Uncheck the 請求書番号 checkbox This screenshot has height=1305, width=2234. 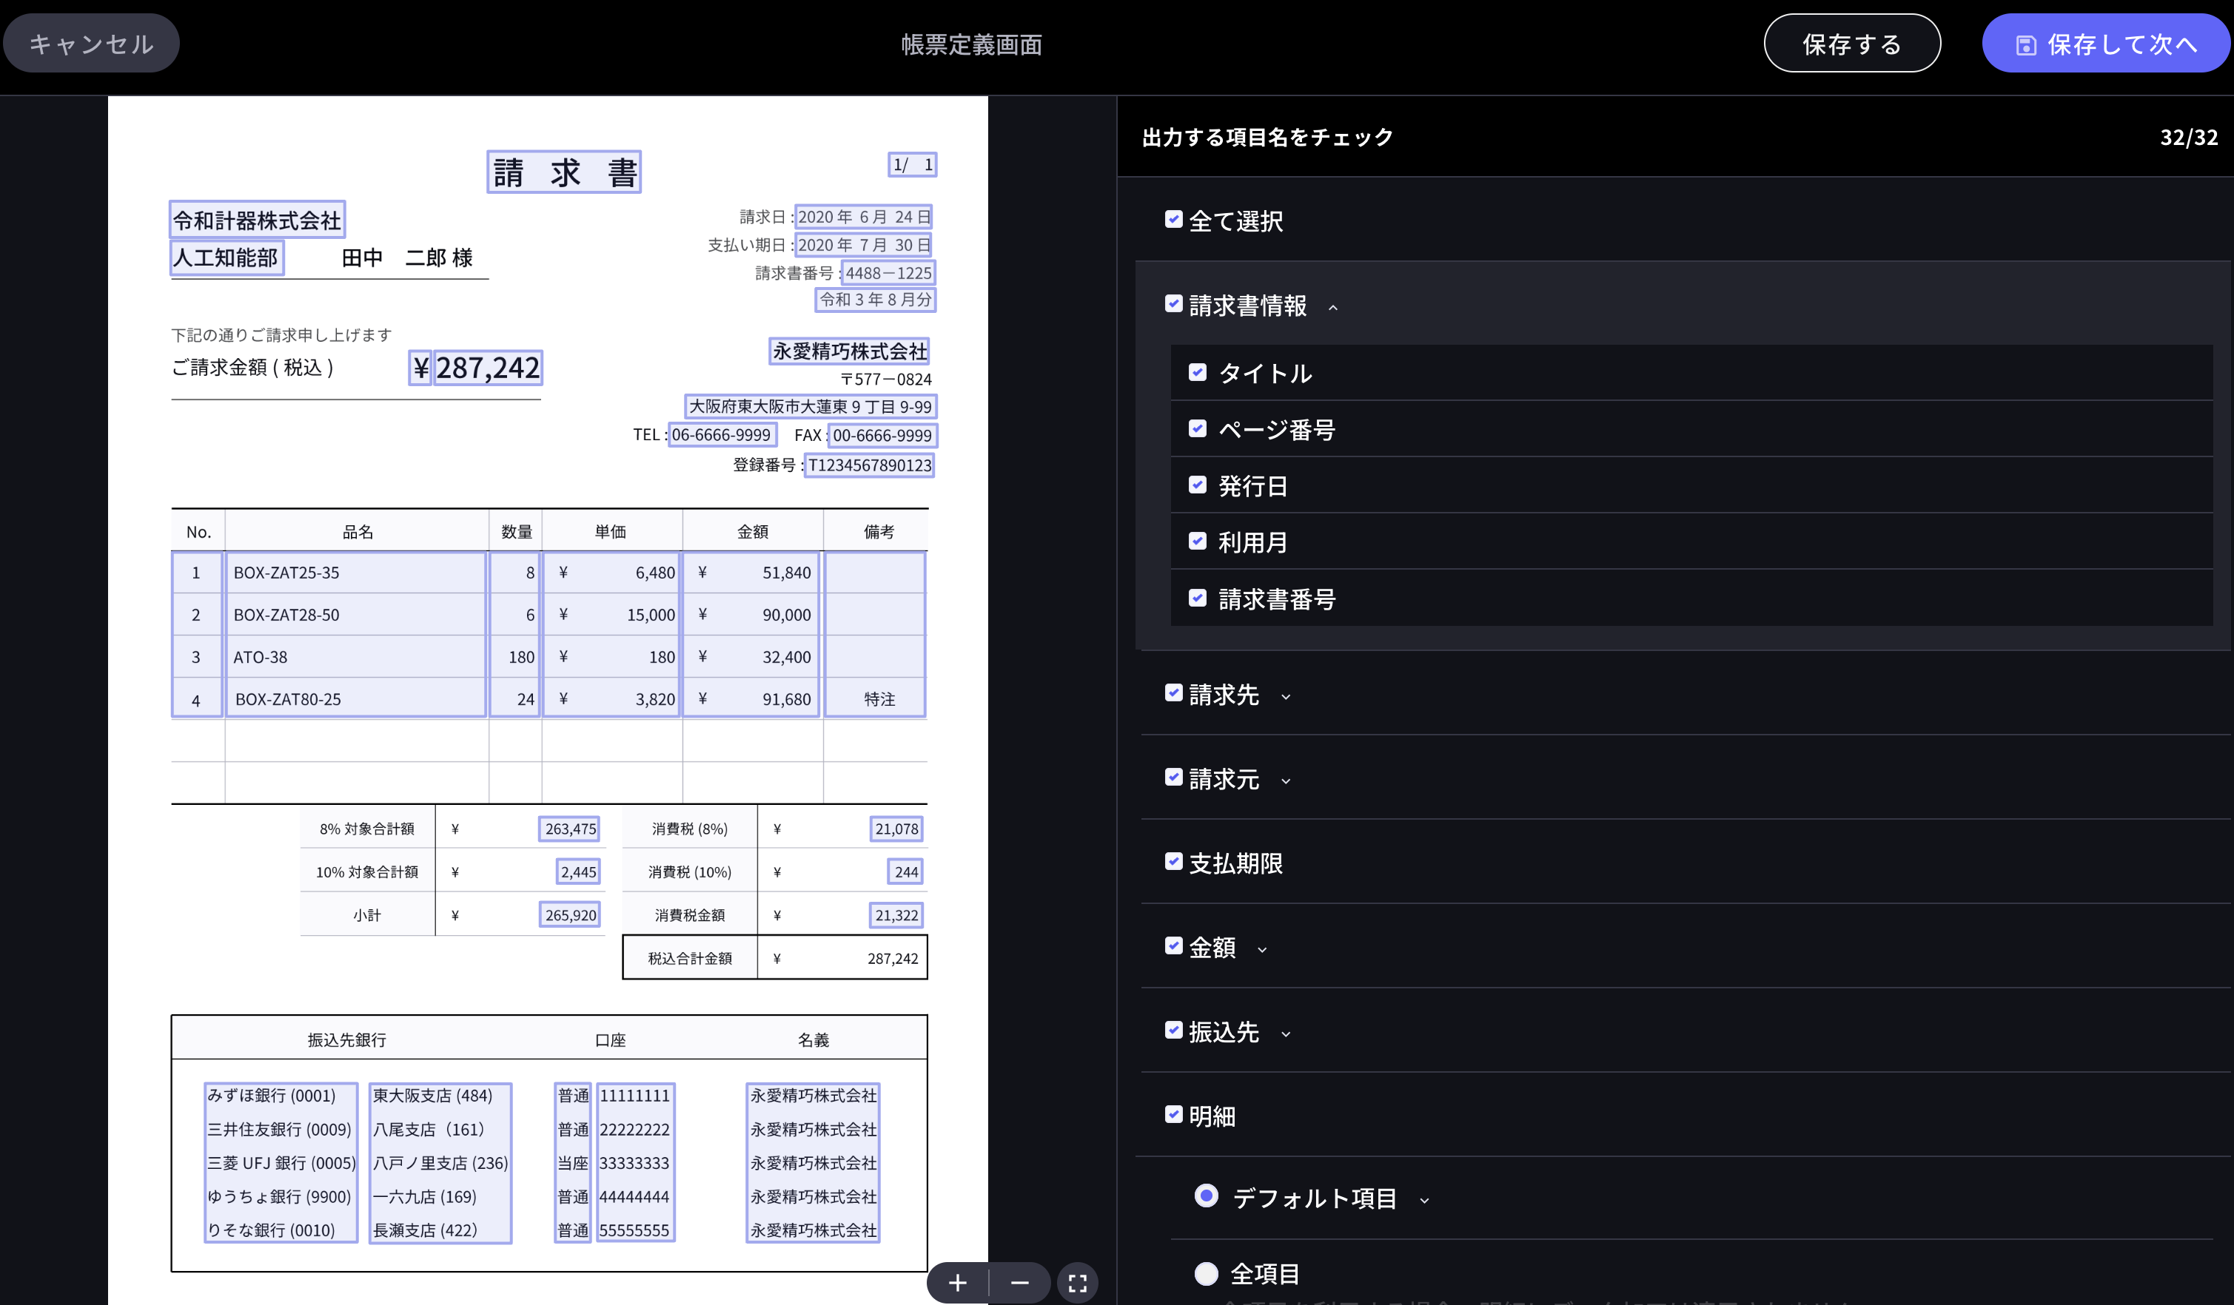pyautogui.click(x=1198, y=598)
